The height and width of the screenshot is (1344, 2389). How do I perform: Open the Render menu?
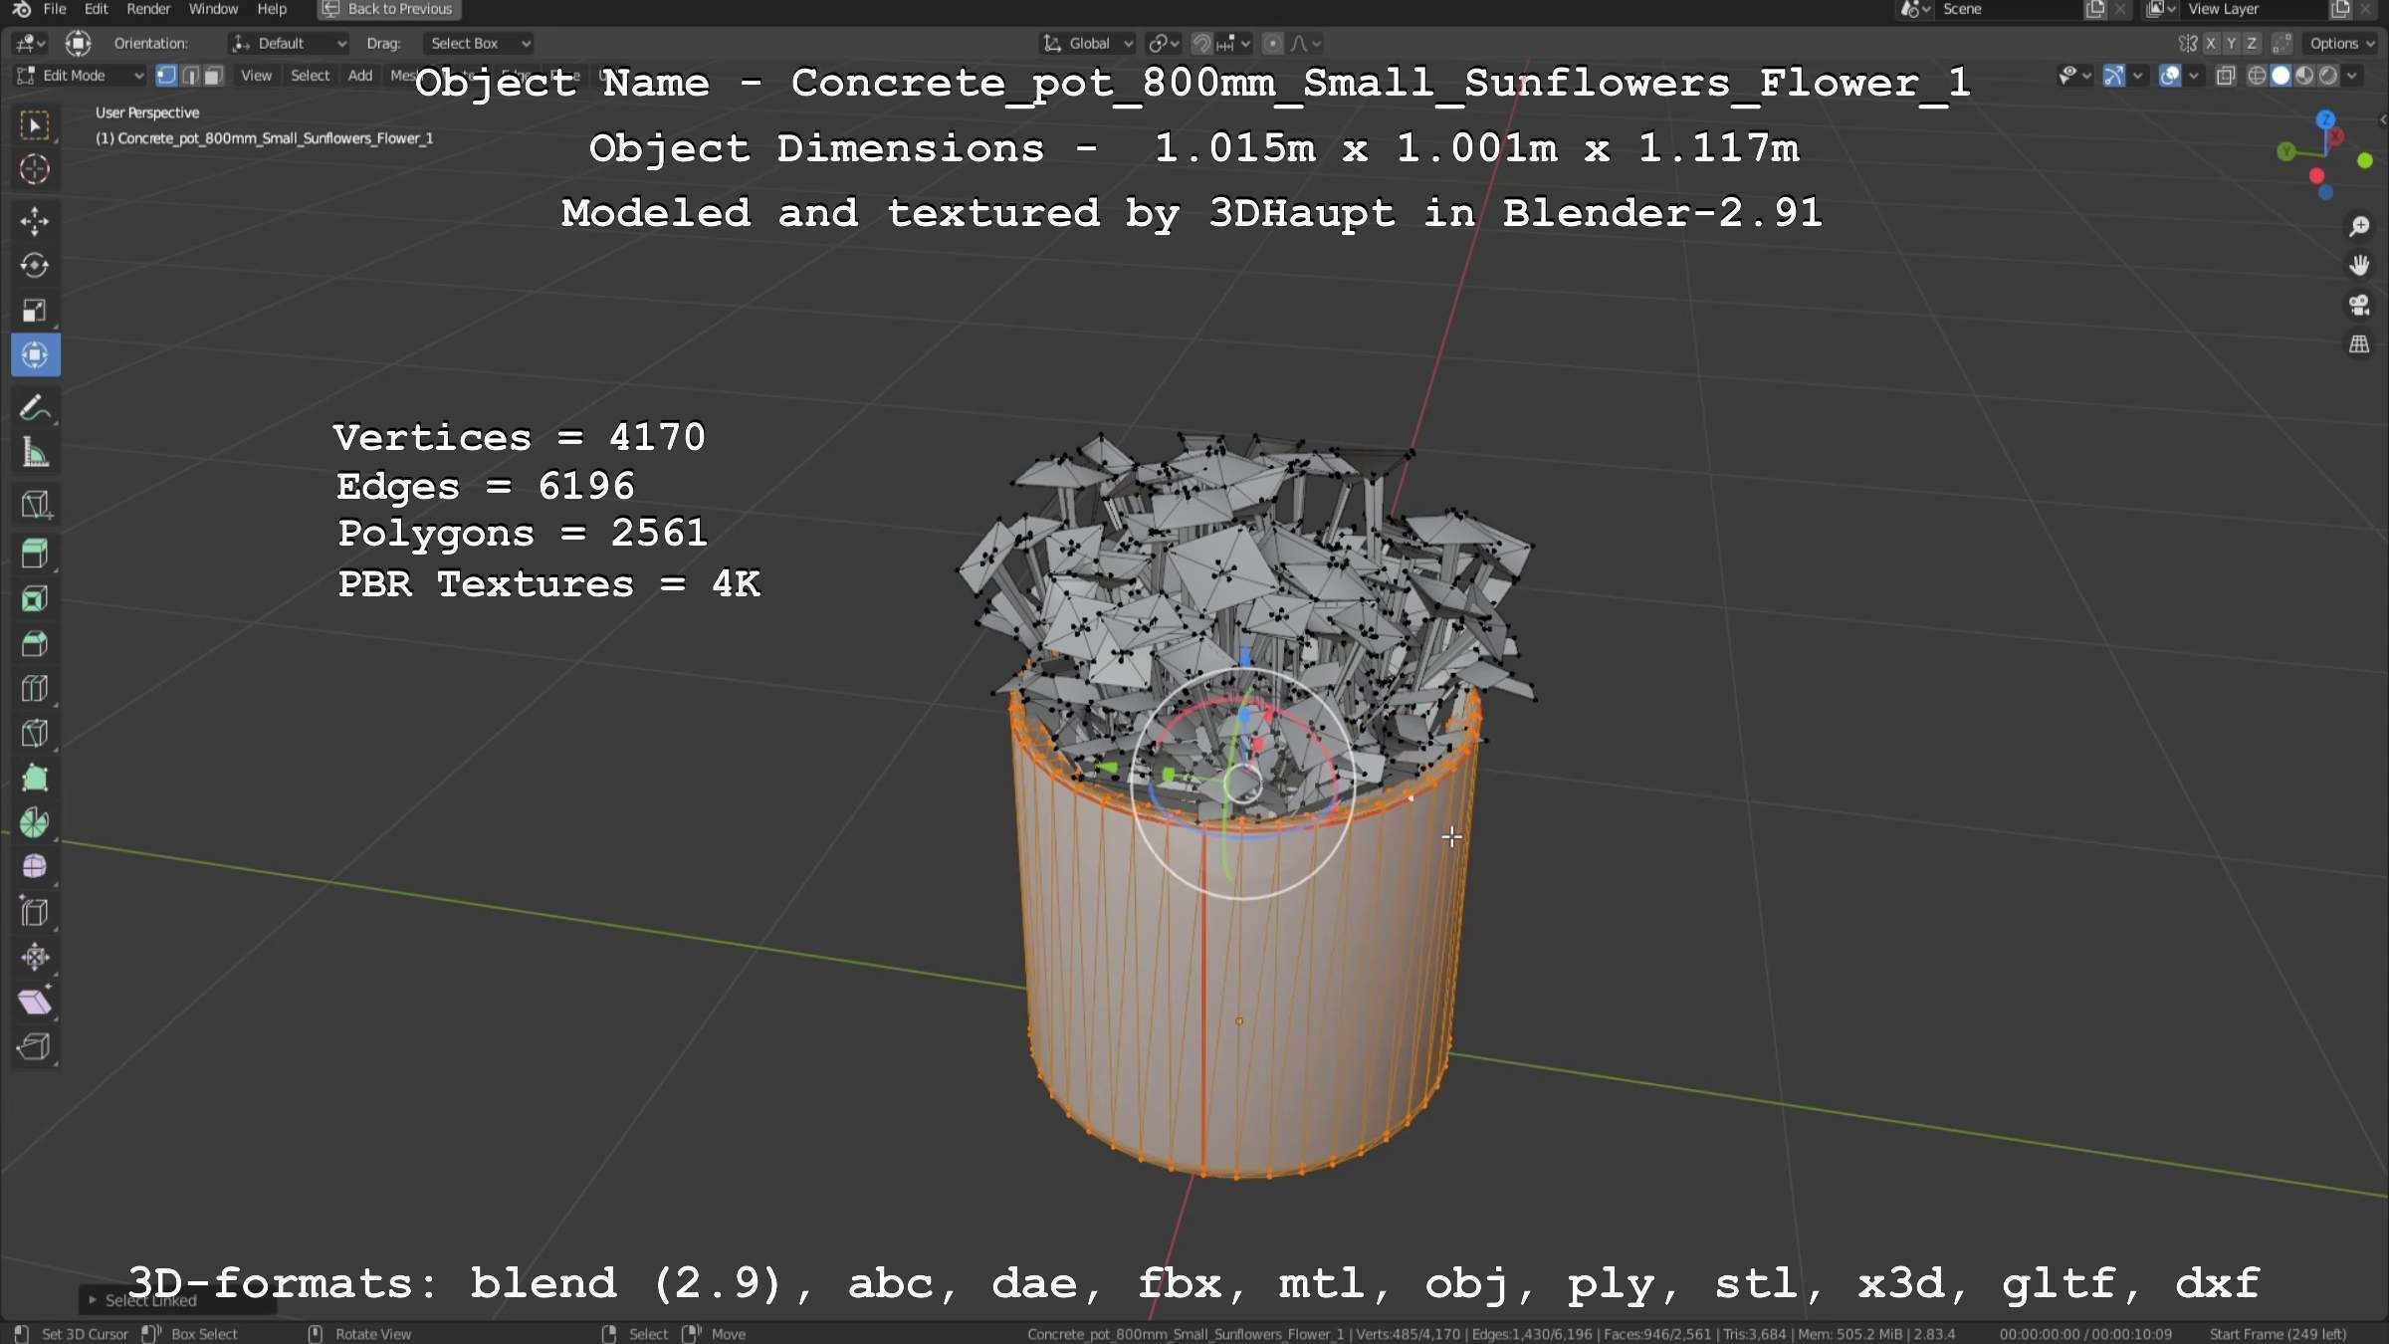click(x=148, y=9)
